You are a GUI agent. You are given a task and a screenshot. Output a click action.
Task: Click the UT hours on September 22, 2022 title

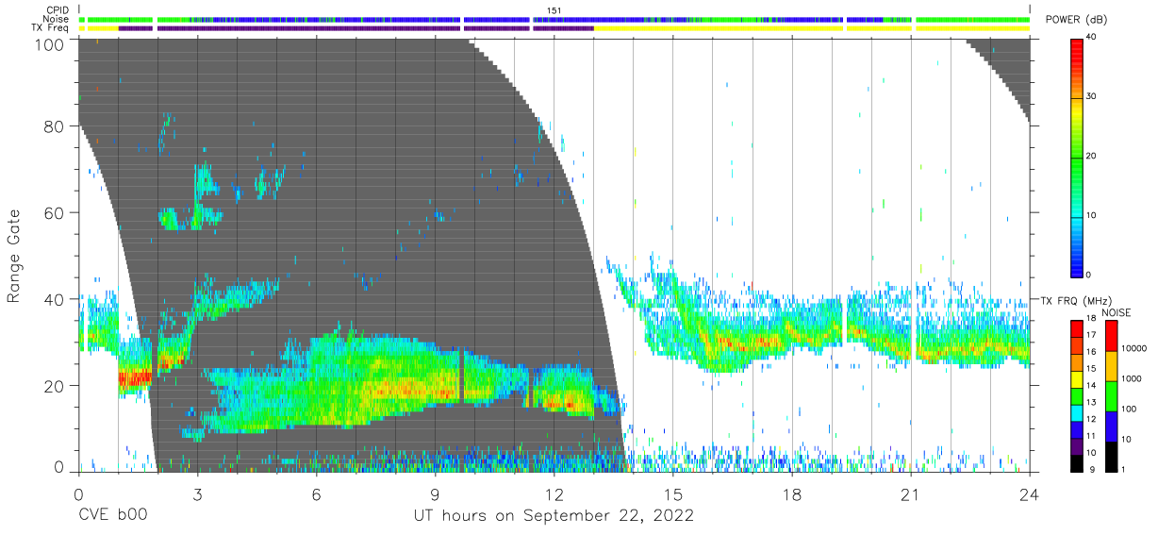[x=554, y=516]
